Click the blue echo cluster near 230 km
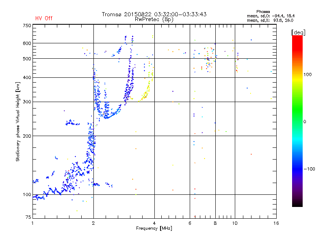 72,122
